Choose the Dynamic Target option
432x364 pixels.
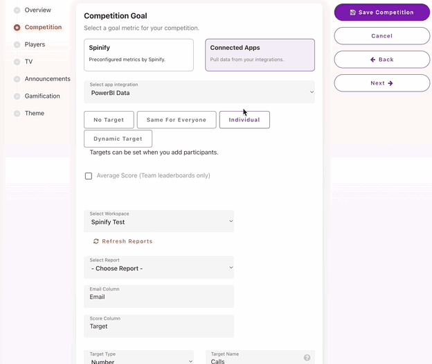point(118,139)
